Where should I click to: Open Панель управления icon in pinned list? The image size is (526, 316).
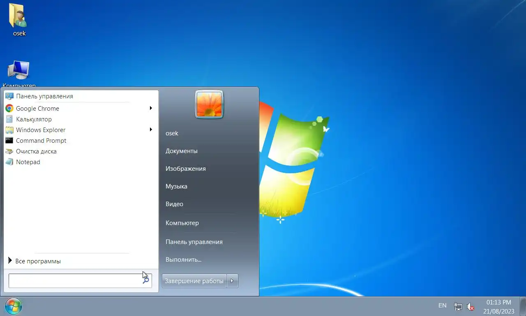click(9, 96)
